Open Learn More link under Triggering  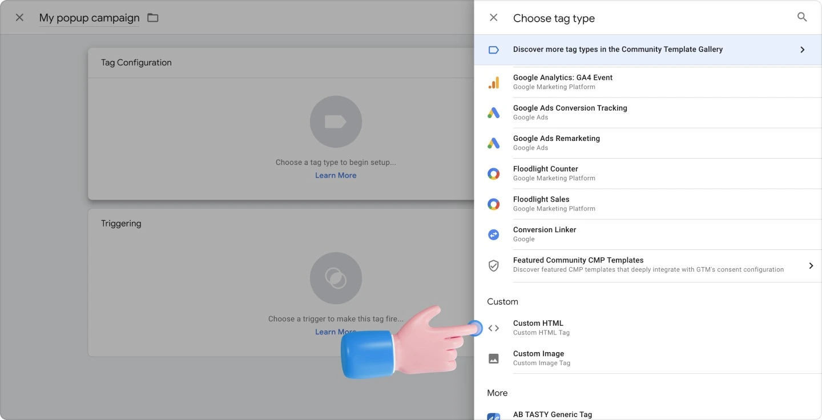click(x=328, y=332)
